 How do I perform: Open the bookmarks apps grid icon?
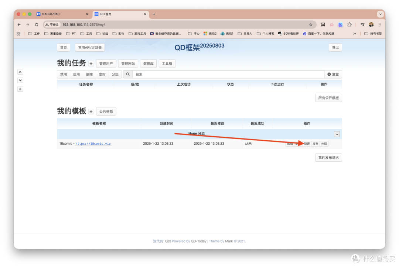(18, 34)
